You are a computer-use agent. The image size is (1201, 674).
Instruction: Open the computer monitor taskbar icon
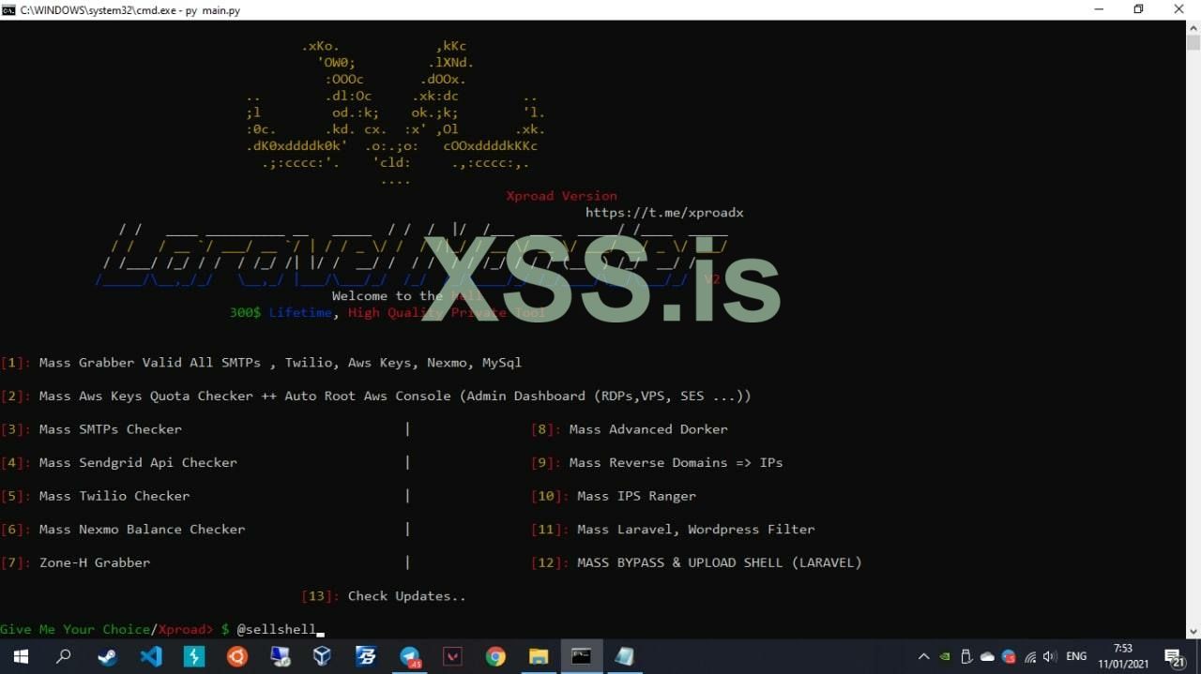click(280, 656)
